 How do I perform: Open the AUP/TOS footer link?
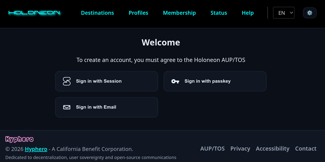coord(212,148)
